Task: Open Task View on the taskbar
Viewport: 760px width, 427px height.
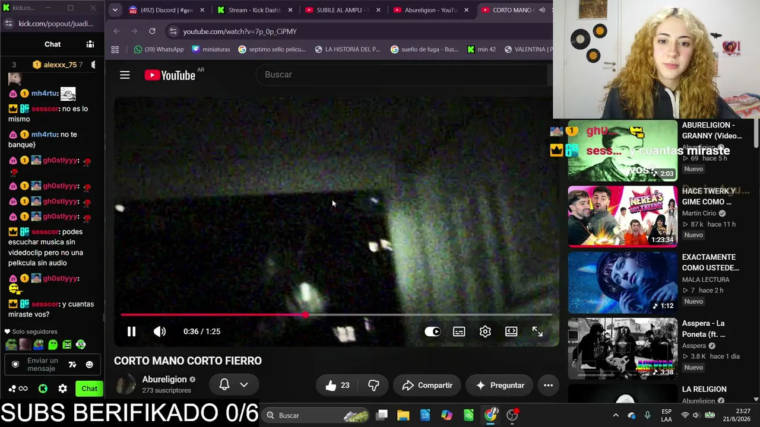Action: pyautogui.click(x=382, y=415)
